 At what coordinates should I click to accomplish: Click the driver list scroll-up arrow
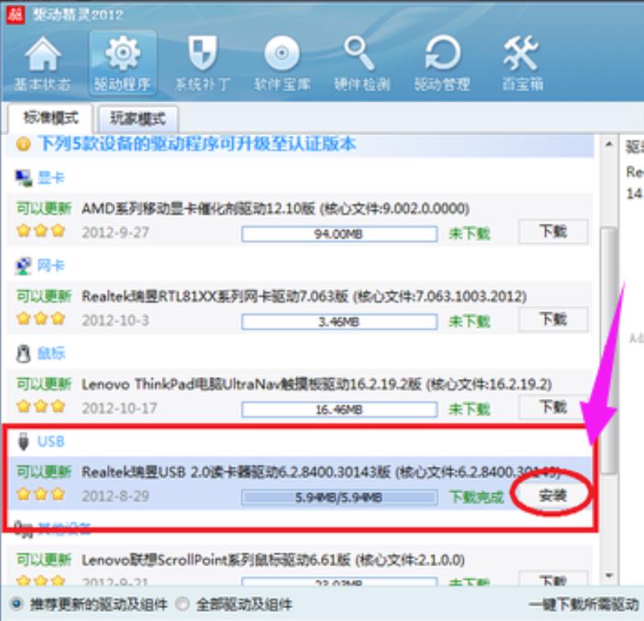tap(609, 145)
